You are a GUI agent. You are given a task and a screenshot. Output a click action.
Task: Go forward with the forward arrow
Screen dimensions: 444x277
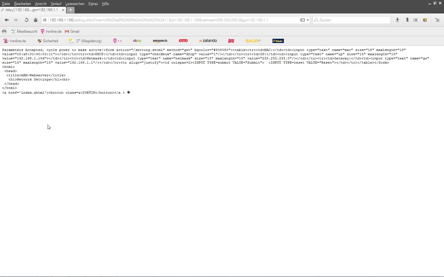point(16,20)
